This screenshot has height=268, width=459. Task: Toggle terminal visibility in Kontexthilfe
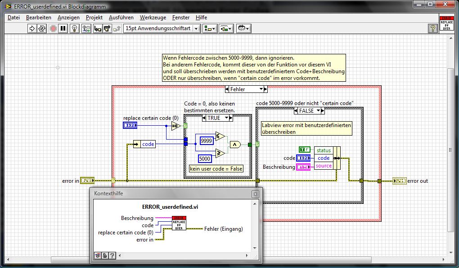point(97,255)
